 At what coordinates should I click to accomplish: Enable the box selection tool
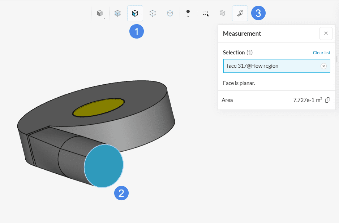[206, 13]
